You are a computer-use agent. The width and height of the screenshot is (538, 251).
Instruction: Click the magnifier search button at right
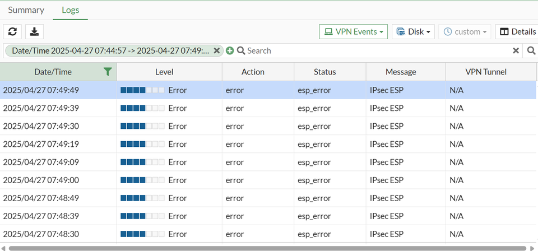(x=531, y=51)
